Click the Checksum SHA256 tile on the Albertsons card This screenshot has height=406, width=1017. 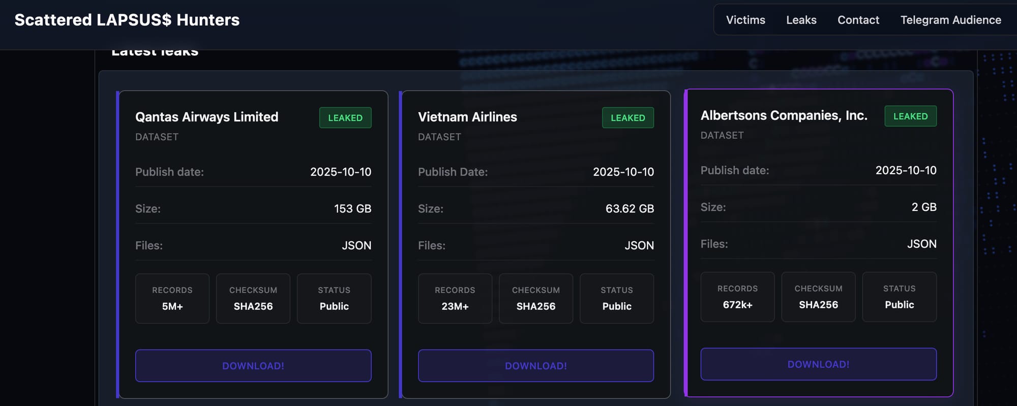coord(818,297)
